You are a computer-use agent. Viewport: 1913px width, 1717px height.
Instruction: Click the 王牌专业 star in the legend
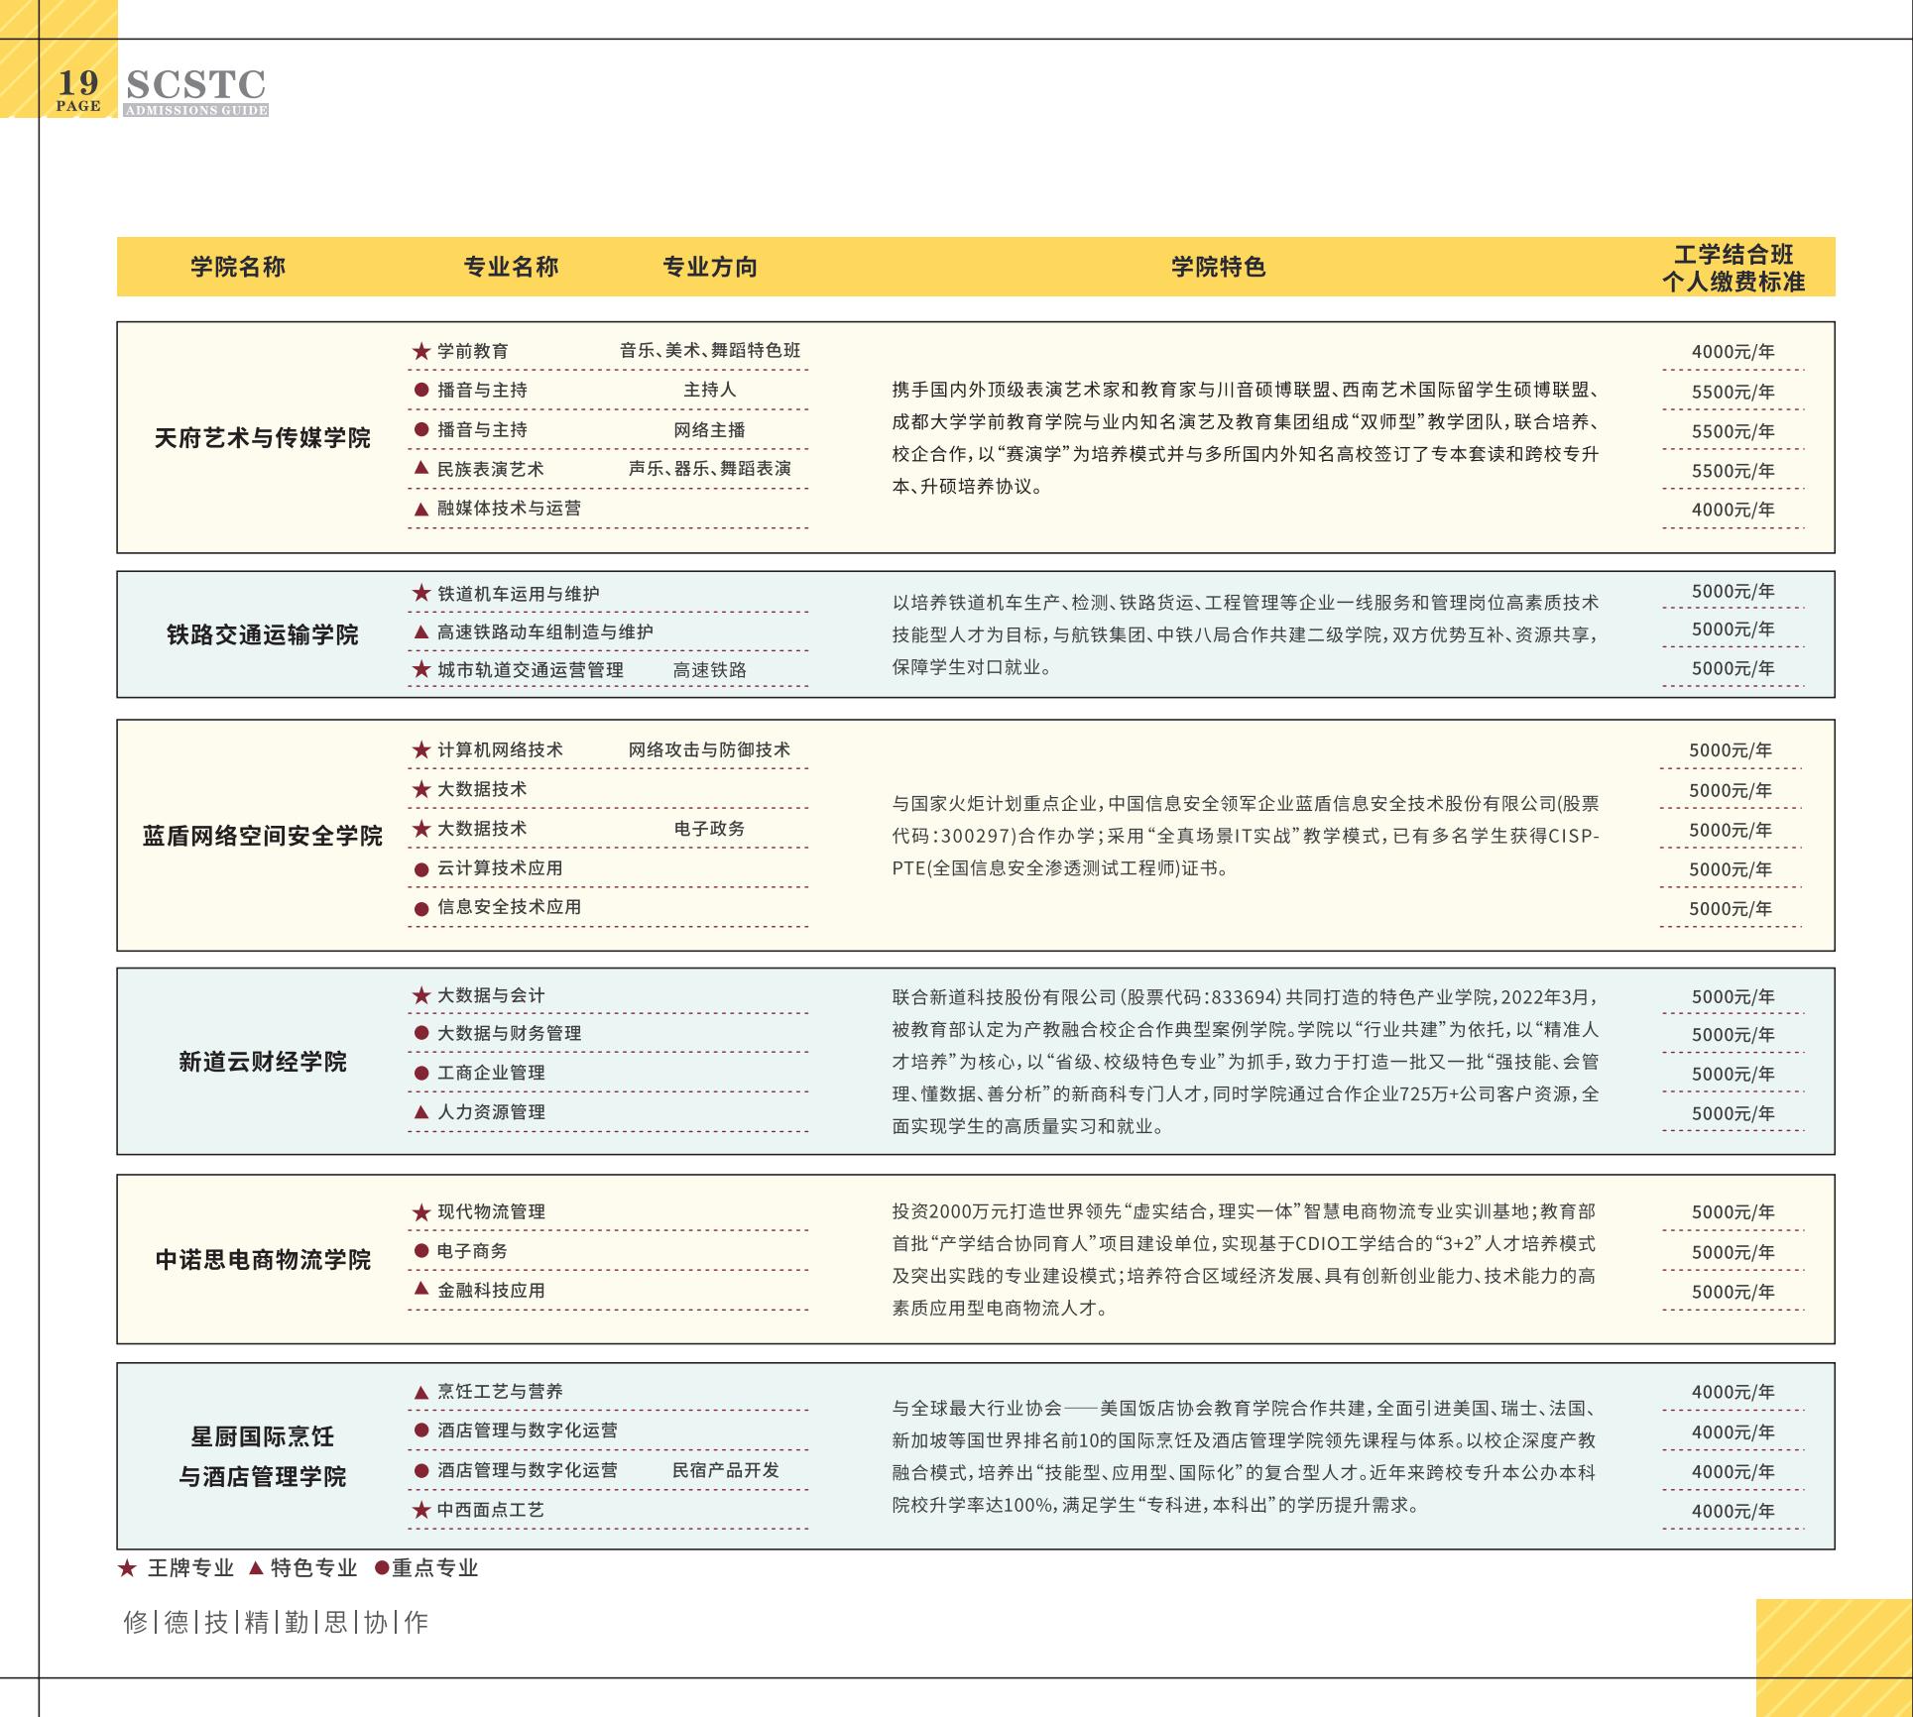click(127, 1568)
